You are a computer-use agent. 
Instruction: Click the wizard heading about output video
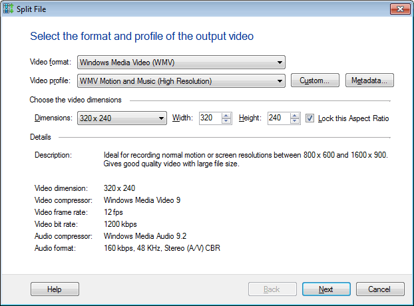142,36
